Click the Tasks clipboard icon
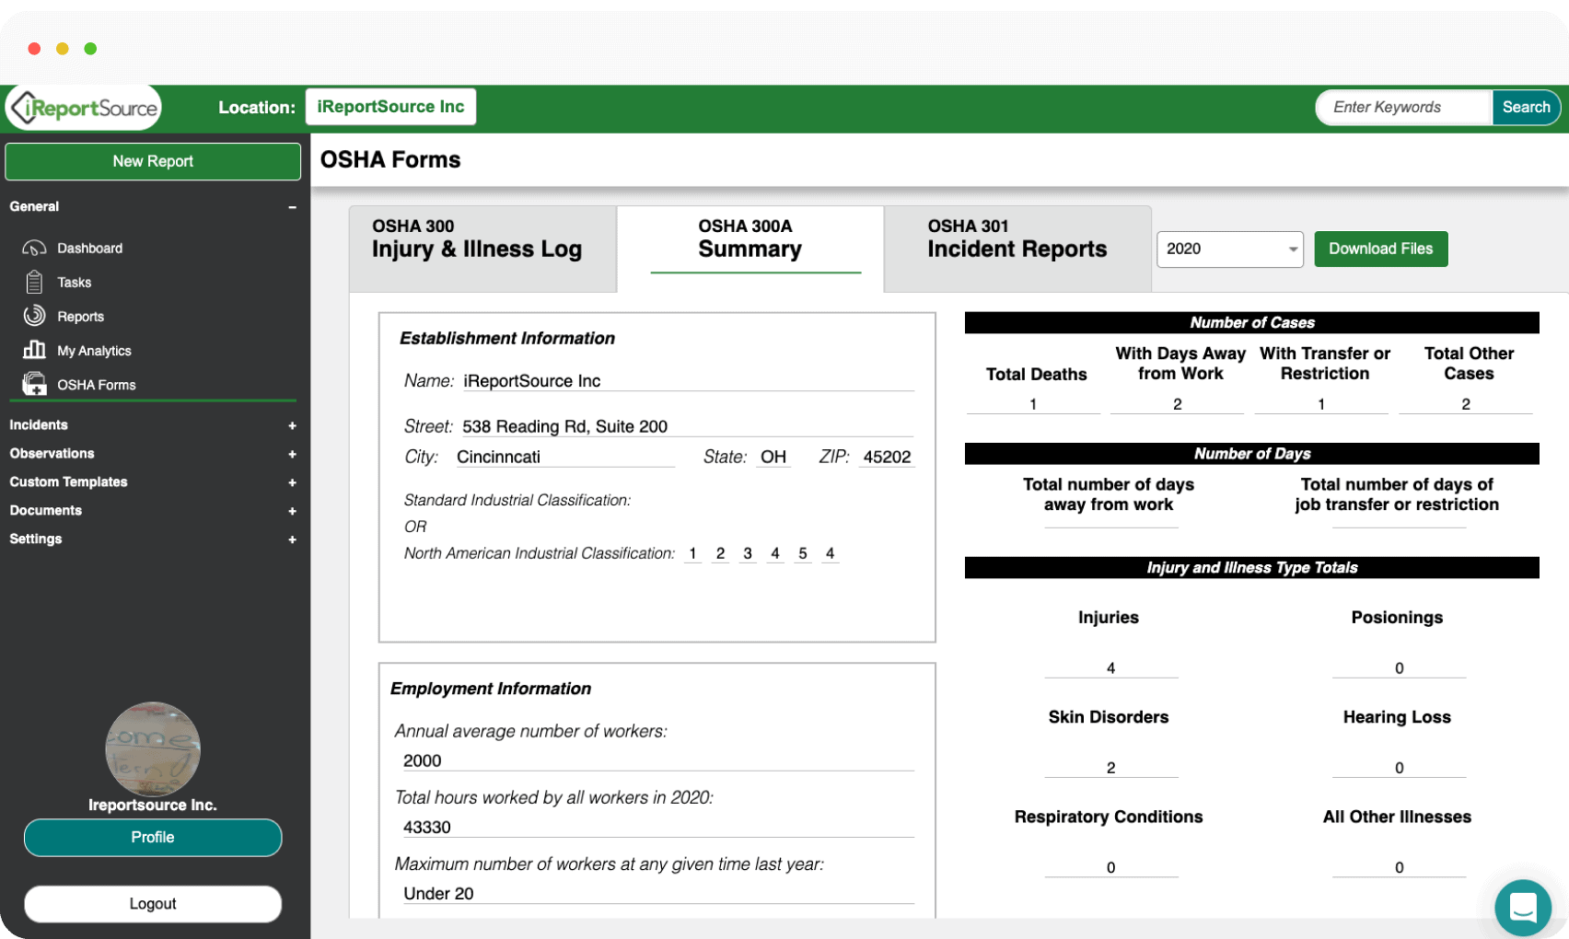 click(34, 282)
